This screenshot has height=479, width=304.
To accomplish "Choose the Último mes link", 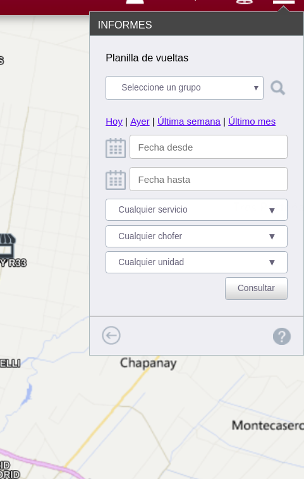I will click(252, 121).
